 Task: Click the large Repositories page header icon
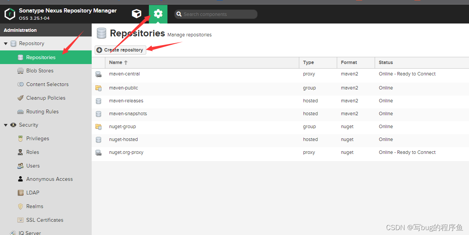[102, 33]
